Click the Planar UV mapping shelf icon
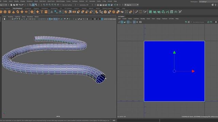Screen dimensions: 218x122 [151, 12]
